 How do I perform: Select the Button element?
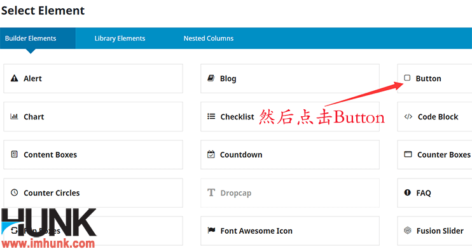coord(434,79)
